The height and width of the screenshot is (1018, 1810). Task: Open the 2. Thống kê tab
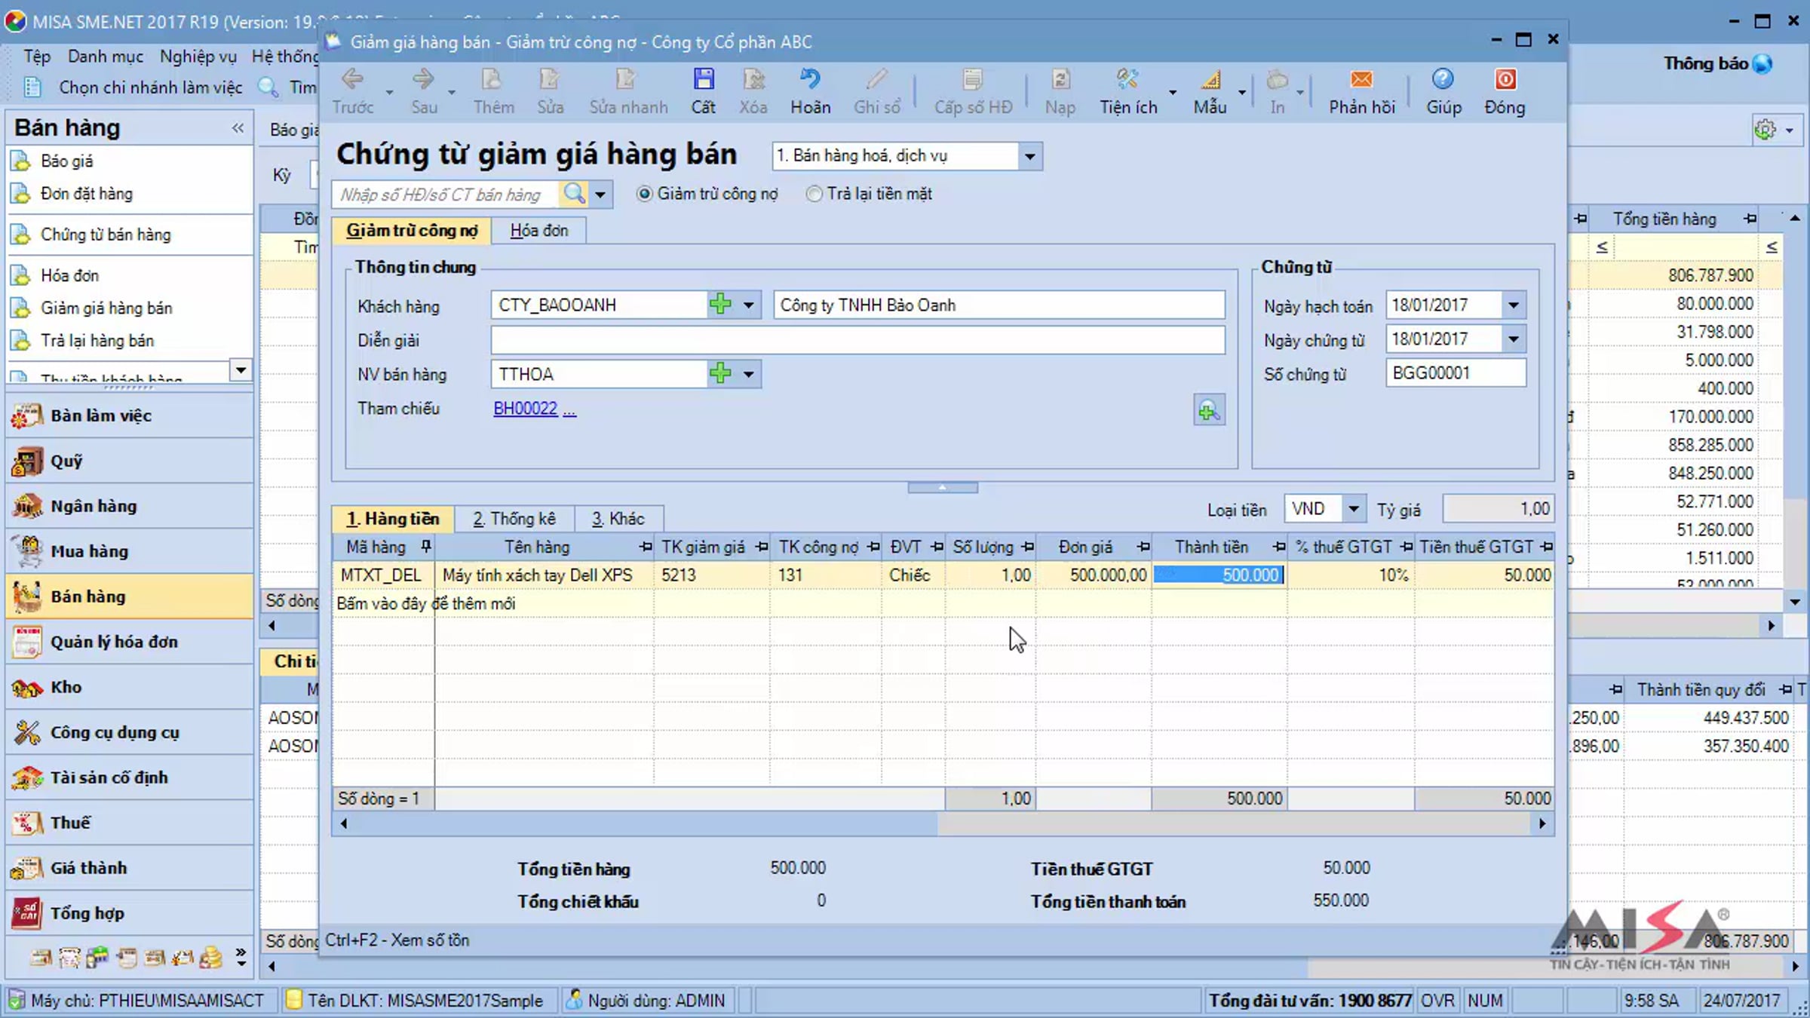point(514,519)
